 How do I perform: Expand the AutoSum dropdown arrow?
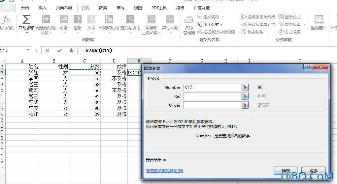point(27,33)
